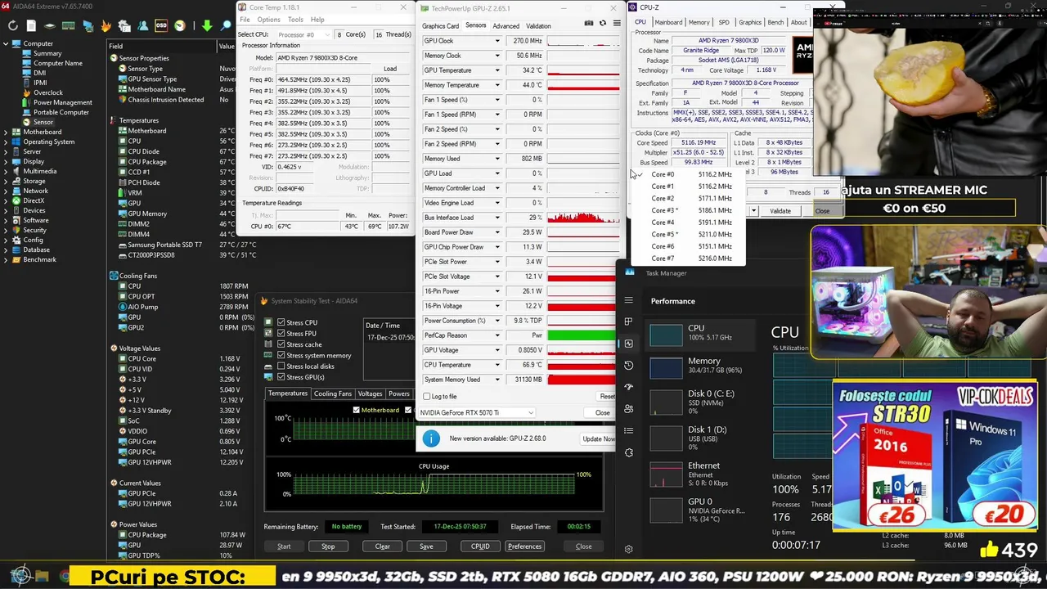Open Task Manager Users icon
This screenshot has width=1047, height=589.
pyautogui.click(x=628, y=408)
